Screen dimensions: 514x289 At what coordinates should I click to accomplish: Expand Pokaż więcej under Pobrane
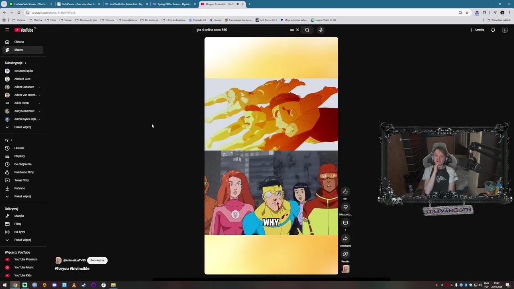pyautogui.click(x=23, y=196)
